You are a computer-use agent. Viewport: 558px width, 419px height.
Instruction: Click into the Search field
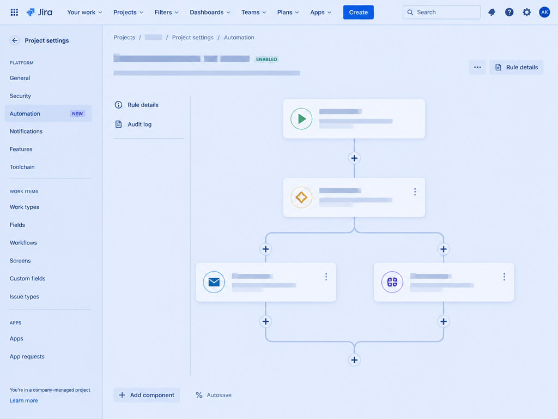pos(441,13)
